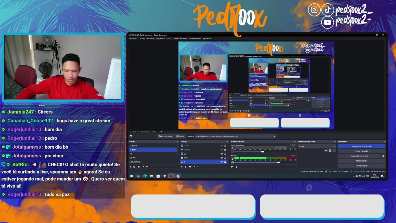Show hidden system tray icons chevron

[x=354, y=176]
